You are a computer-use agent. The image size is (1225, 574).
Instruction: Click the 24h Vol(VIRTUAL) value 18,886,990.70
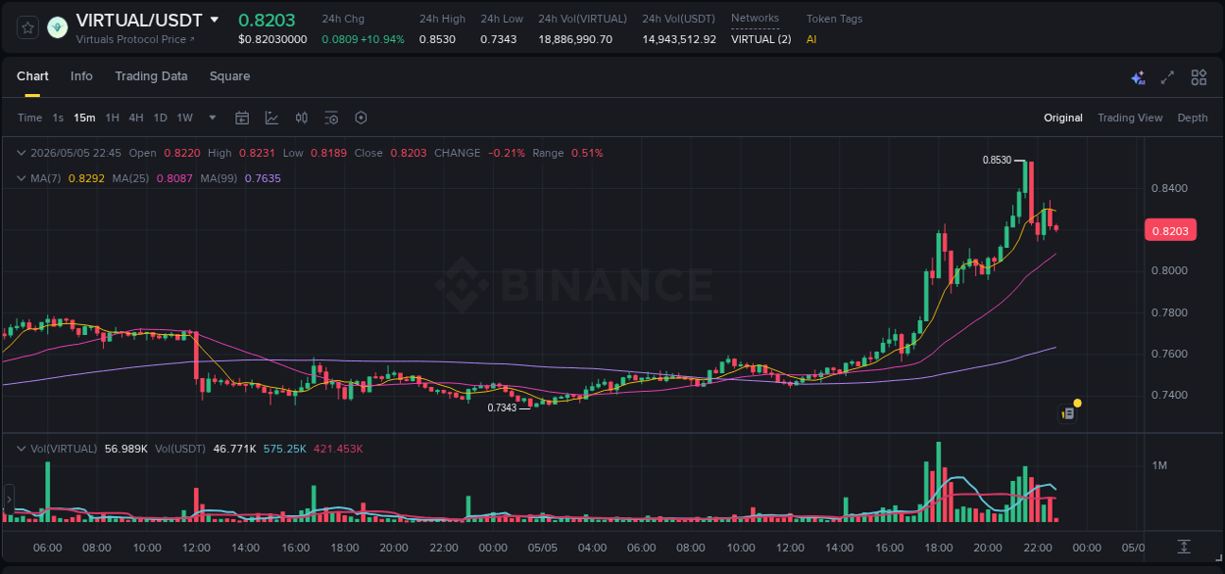tap(575, 39)
